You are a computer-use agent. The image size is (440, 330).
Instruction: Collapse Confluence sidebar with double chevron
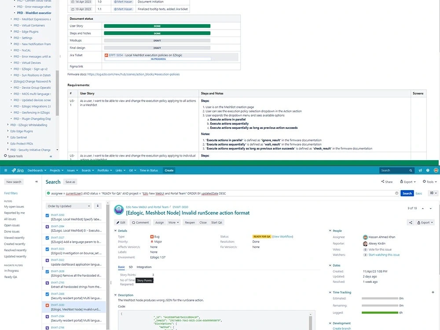51,156
